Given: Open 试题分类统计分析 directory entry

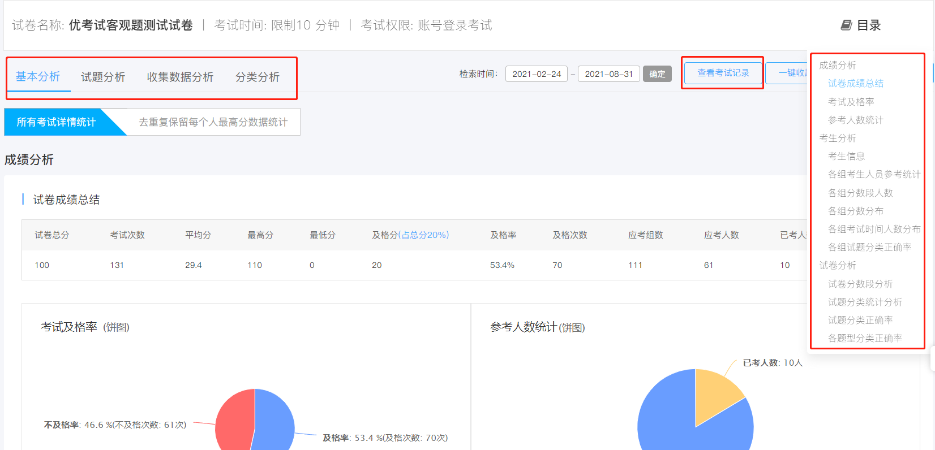Looking at the screenshot, I should click(x=865, y=302).
